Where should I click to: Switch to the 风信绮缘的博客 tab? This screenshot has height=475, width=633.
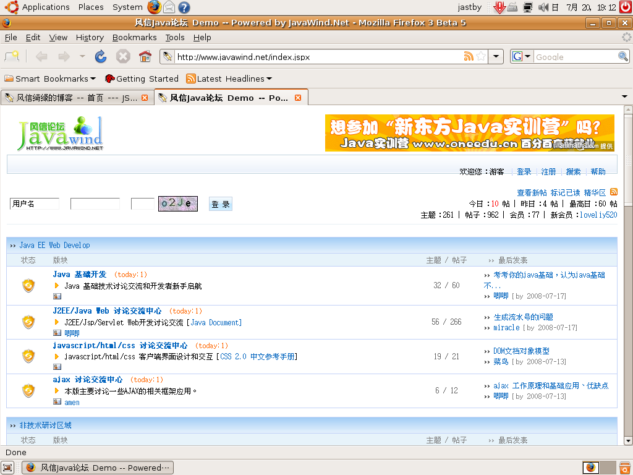(x=74, y=98)
